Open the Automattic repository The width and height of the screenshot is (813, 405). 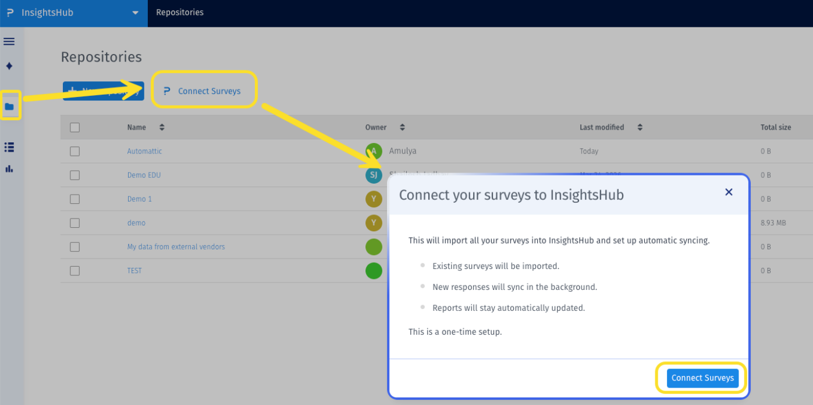(144, 151)
